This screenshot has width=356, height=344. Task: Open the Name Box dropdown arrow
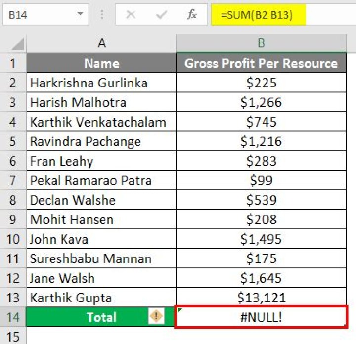pos(80,15)
